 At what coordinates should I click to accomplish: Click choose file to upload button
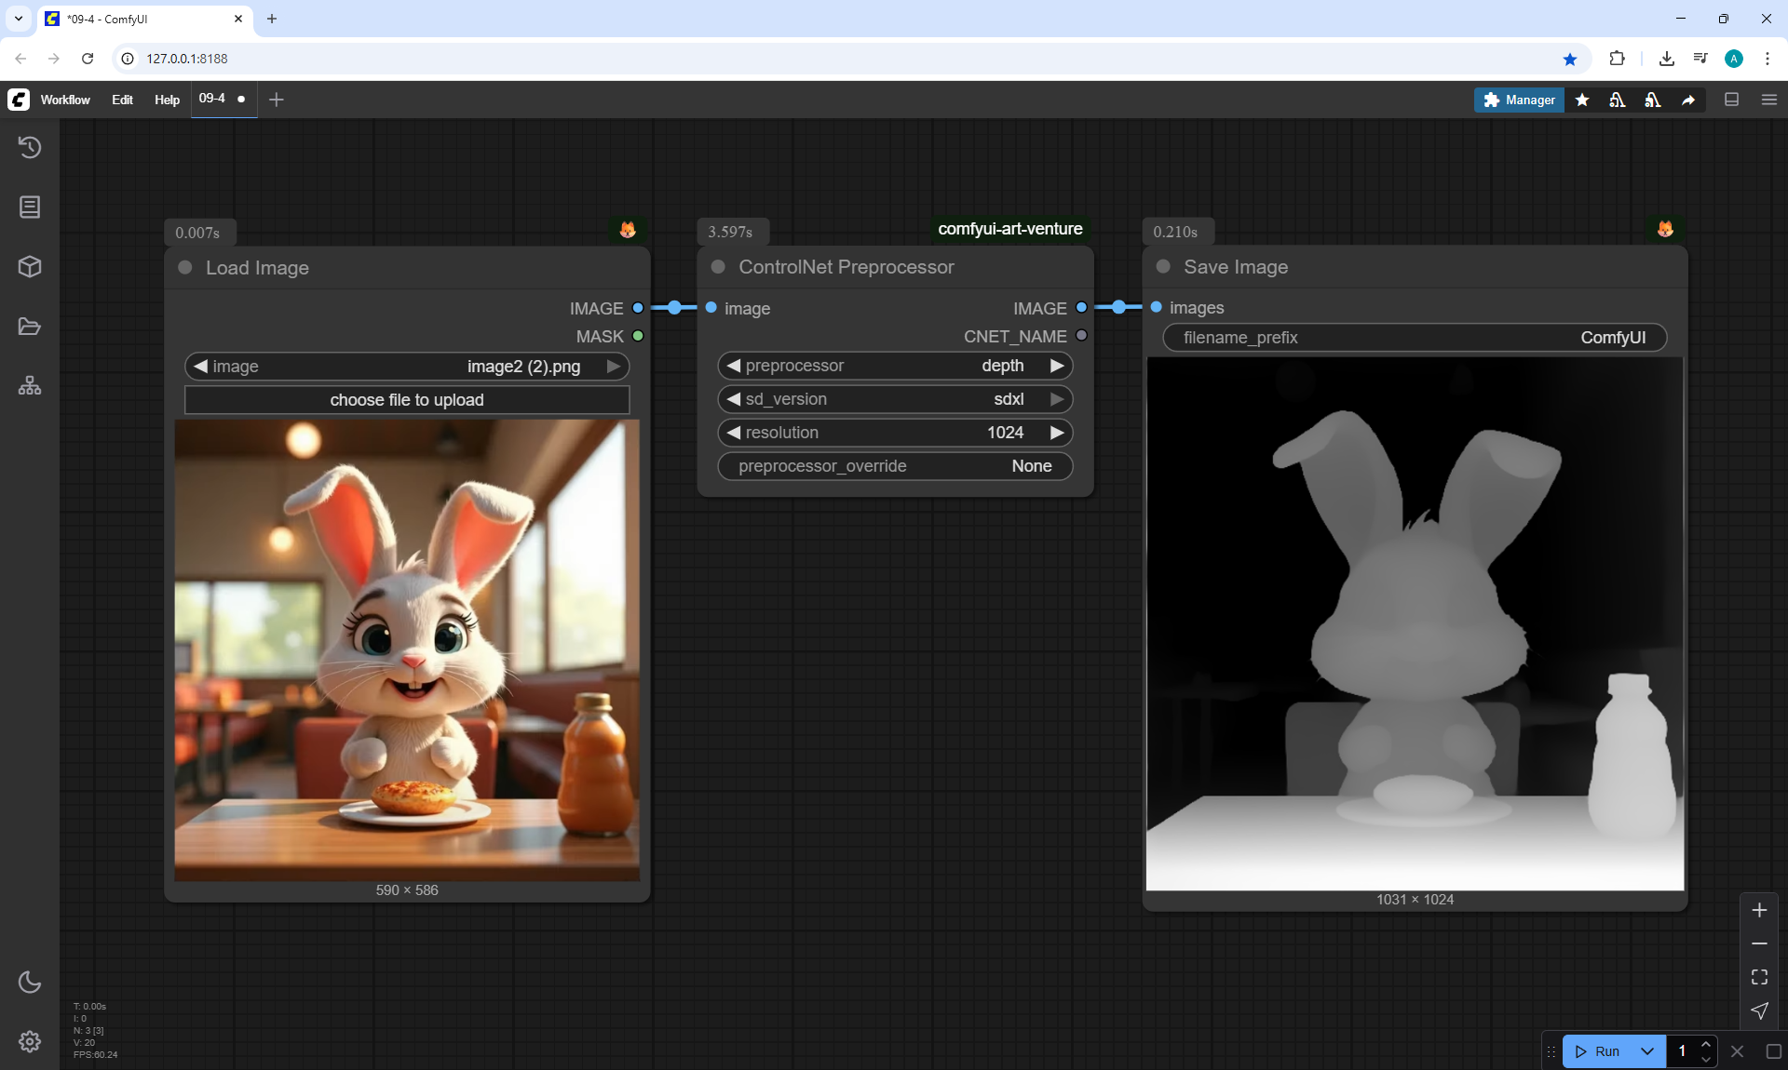407,400
